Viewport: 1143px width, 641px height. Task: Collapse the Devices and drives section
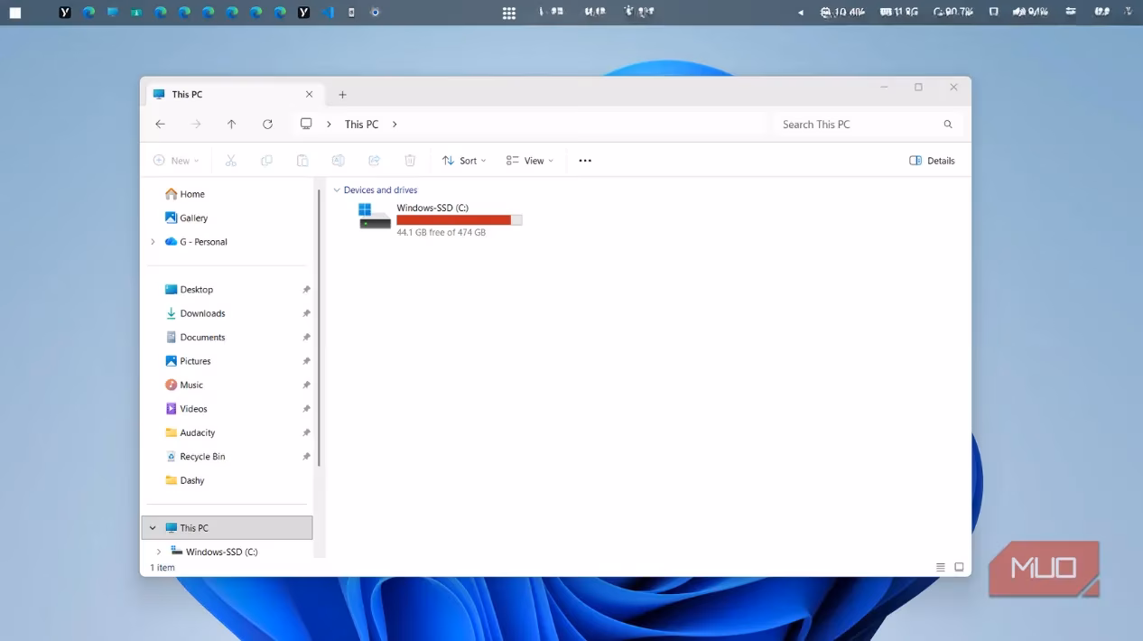pos(337,190)
